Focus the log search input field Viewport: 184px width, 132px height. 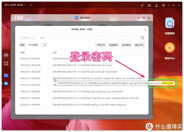point(89,38)
